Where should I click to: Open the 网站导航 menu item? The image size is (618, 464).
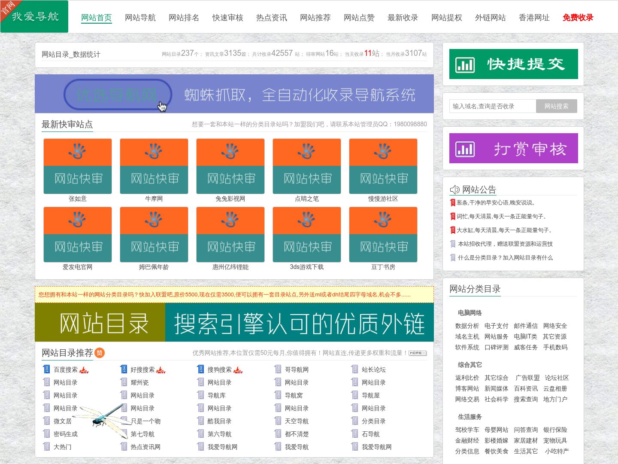tap(140, 18)
